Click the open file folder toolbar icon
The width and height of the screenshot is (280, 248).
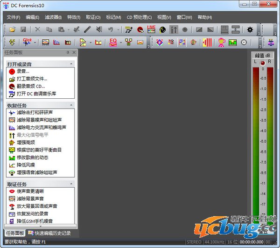tap(13, 29)
